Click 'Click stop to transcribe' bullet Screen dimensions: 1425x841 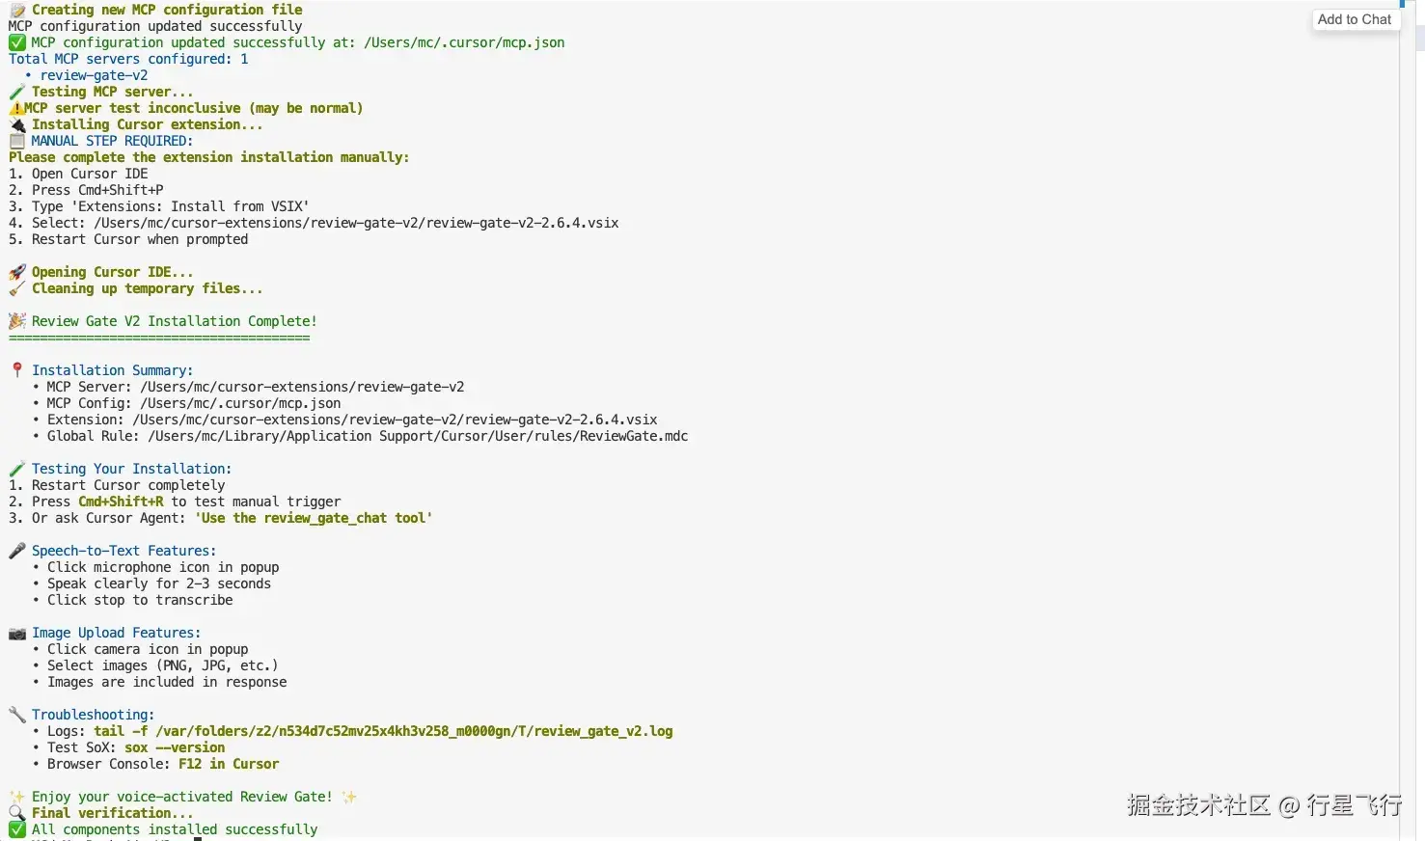(x=140, y=600)
